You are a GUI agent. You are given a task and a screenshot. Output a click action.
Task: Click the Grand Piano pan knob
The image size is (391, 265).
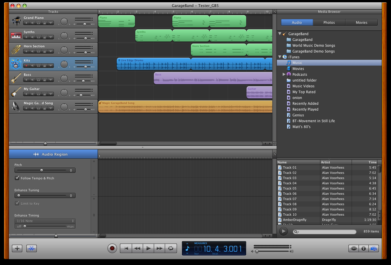tap(64, 21)
